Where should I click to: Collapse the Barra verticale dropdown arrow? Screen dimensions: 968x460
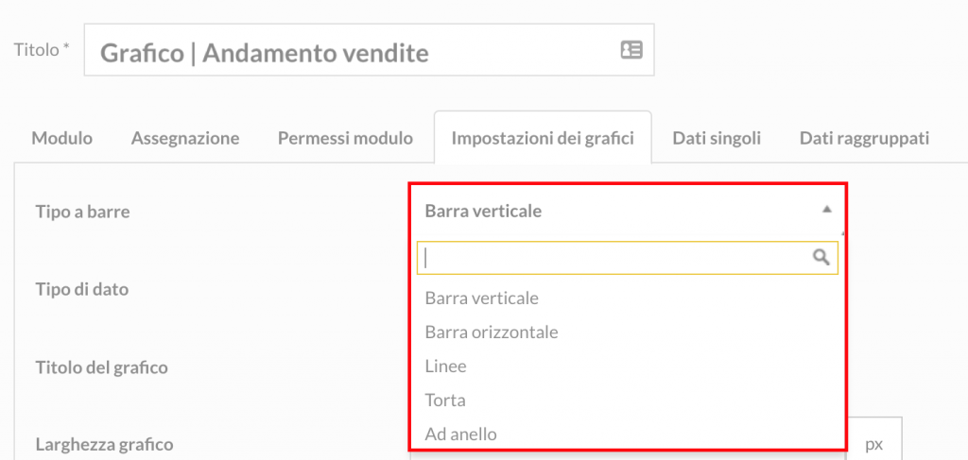coord(826,210)
